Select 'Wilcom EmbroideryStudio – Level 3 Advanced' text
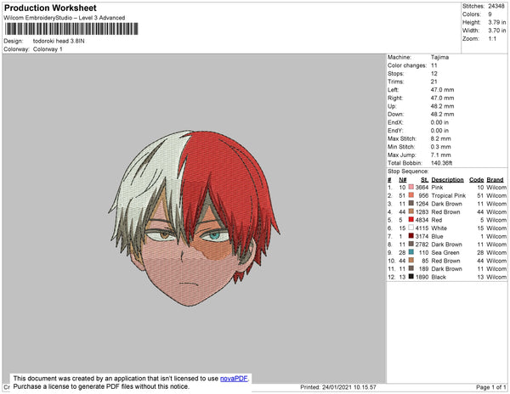 (x=65, y=18)
